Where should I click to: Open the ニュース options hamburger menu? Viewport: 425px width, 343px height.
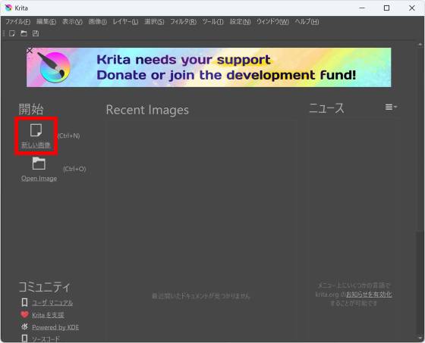[x=391, y=107]
